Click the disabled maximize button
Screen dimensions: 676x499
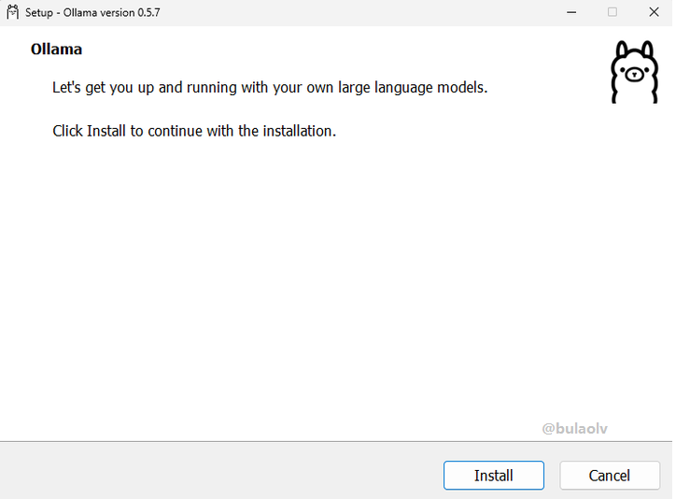tap(613, 12)
